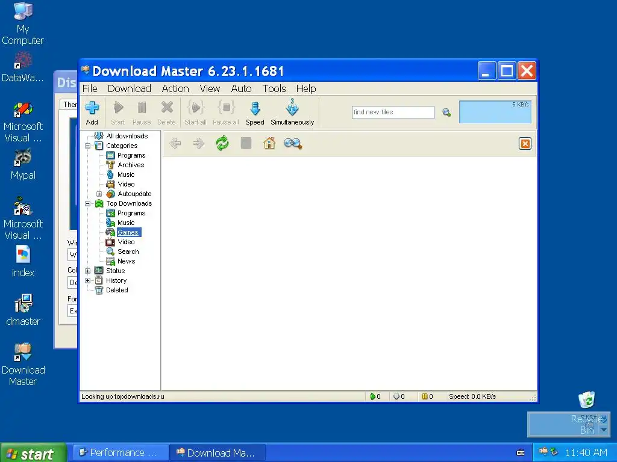Click the find new files search field
The height and width of the screenshot is (462, 617).
393,112
